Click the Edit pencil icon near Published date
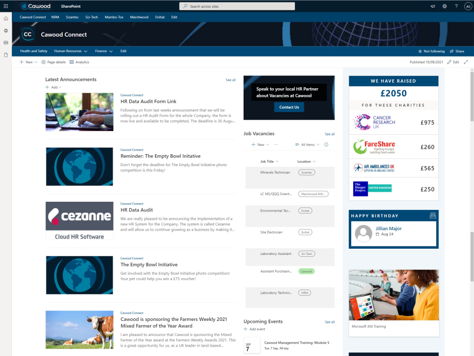 tap(453, 62)
